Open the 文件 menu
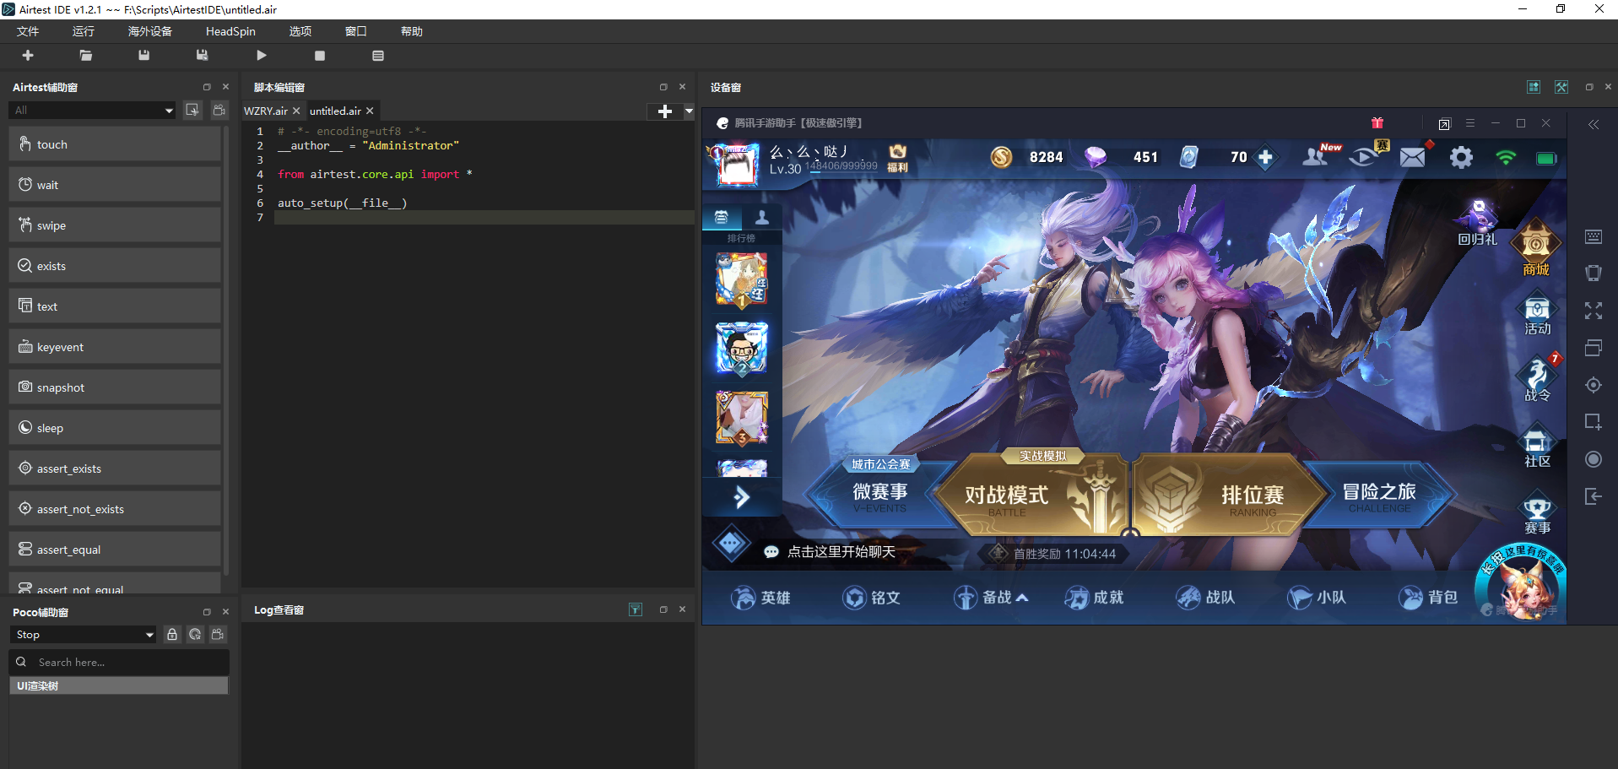Screen dimensions: 1618x769 click(28, 31)
